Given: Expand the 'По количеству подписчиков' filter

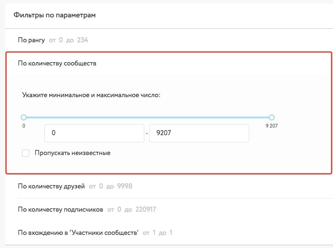Looking at the screenshot, I should click(x=61, y=210).
